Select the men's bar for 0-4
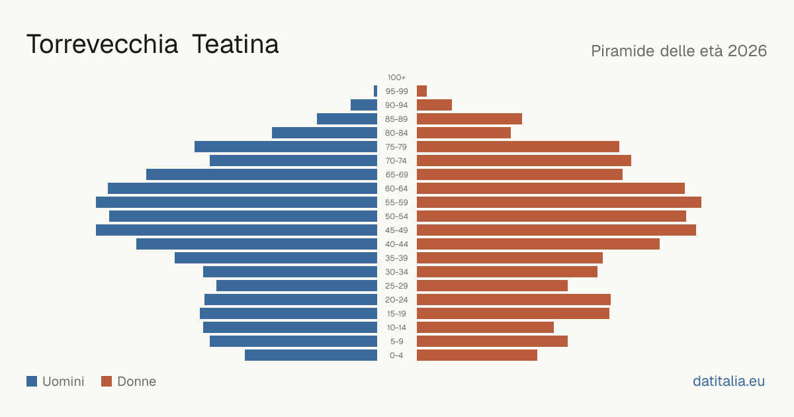Screen dimensions: 794x417 [311, 355]
